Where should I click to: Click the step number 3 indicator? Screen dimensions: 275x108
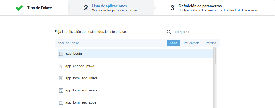click(x=172, y=8)
